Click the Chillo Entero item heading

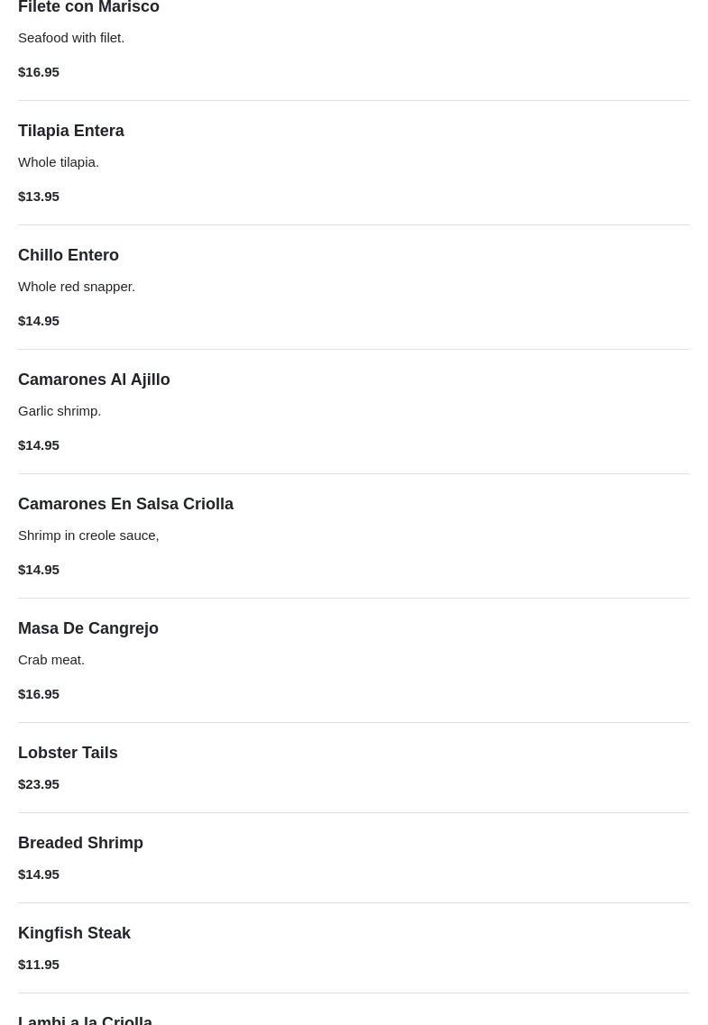[x=69, y=255]
